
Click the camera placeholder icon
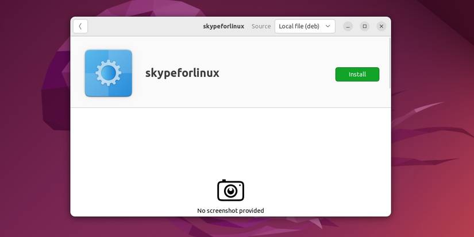tap(230, 190)
